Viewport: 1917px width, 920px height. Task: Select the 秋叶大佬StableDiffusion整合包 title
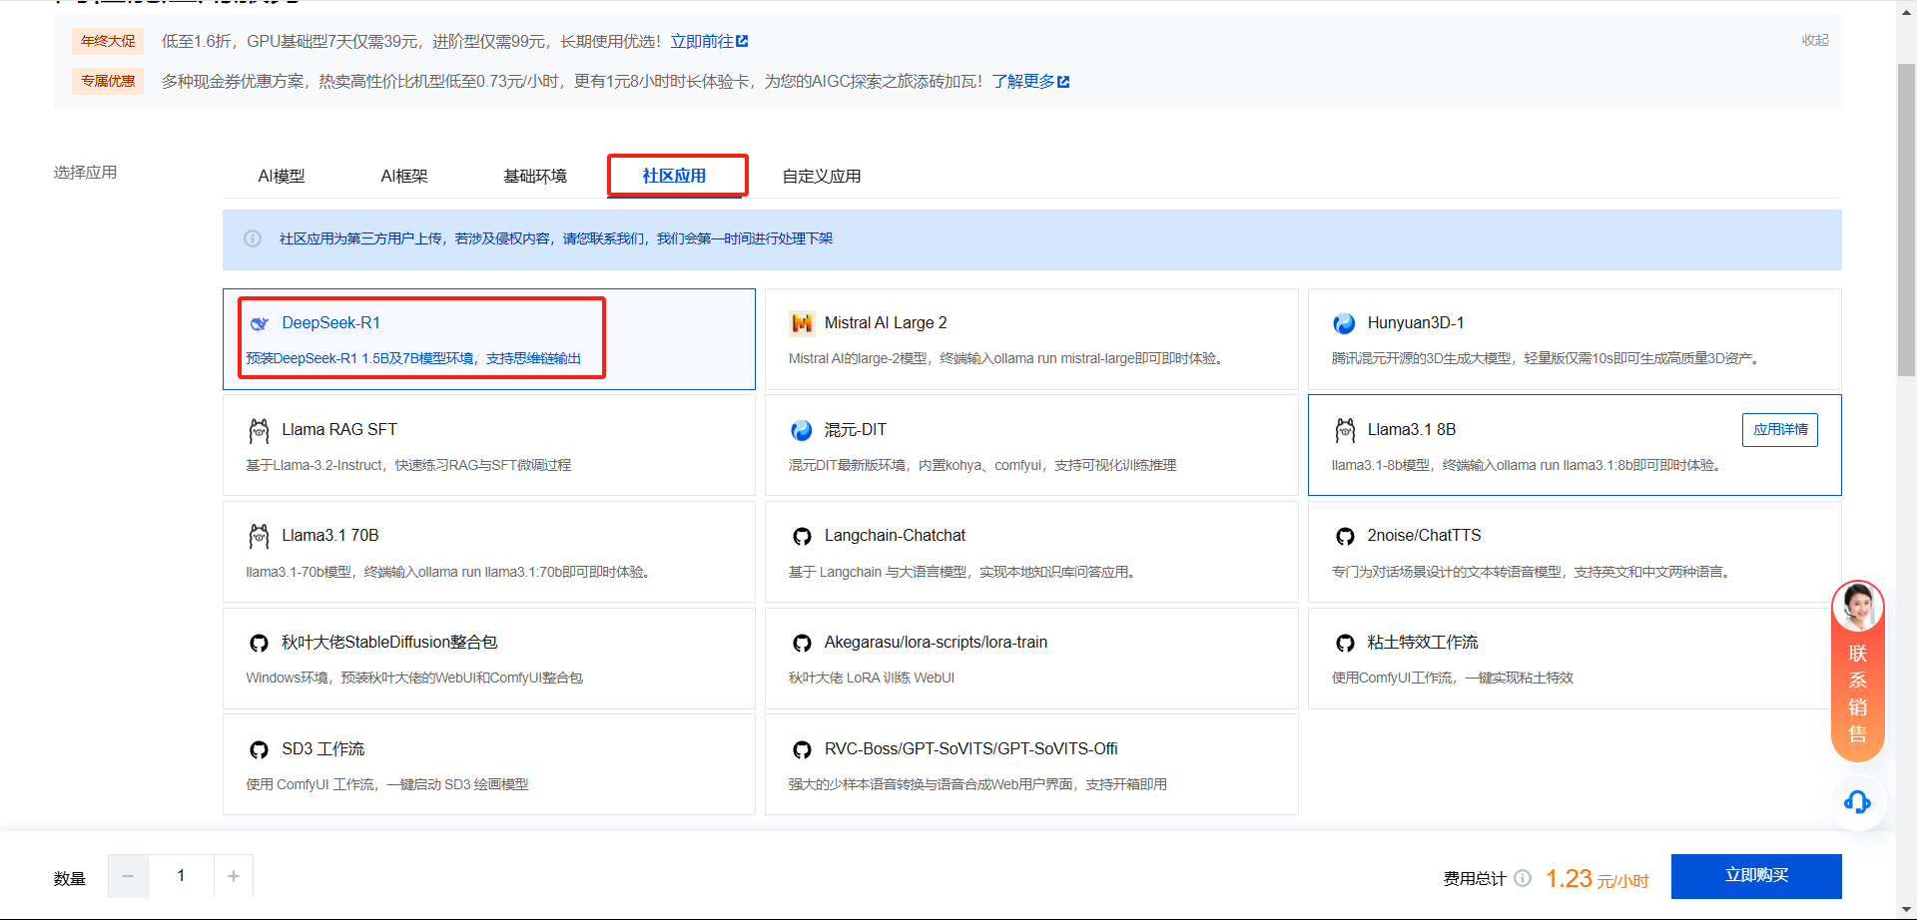tap(389, 643)
